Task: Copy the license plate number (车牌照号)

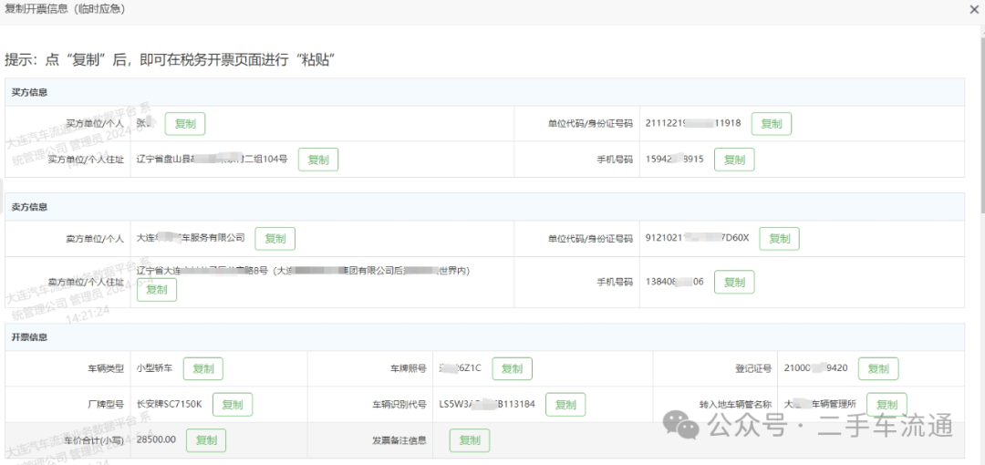Action: coord(512,369)
